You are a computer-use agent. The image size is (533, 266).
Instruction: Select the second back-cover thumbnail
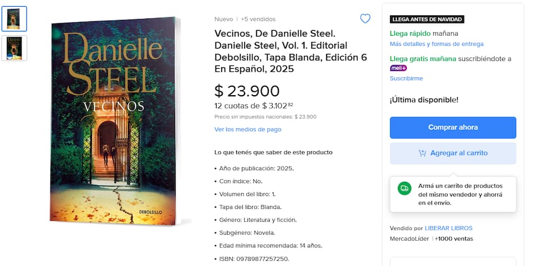pyautogui.click(x=14, y=48)
